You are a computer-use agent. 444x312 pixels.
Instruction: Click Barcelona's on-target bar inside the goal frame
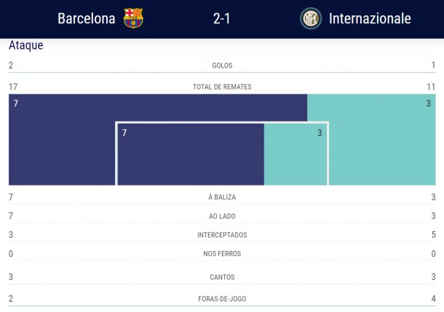coord(191,154)
